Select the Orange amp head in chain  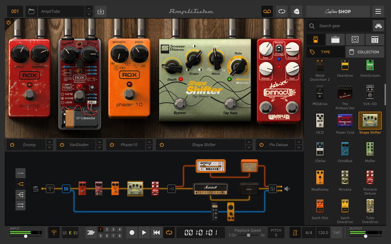point(211,166)
